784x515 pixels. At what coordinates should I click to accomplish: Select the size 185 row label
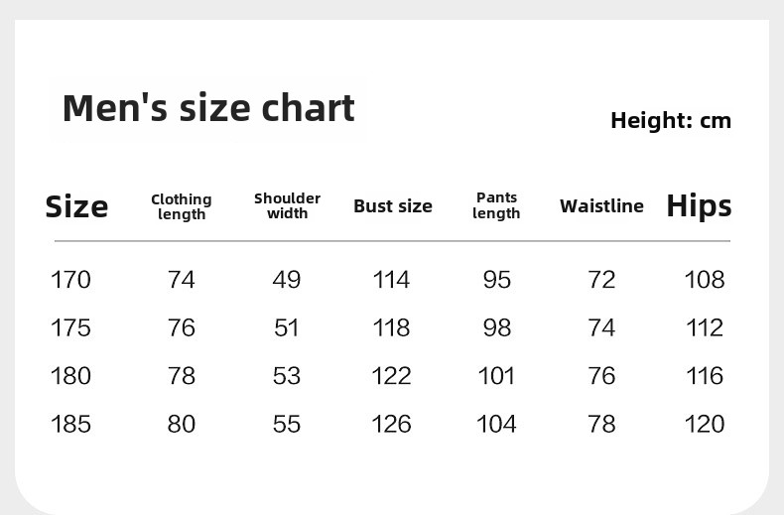tap(70, 424)
